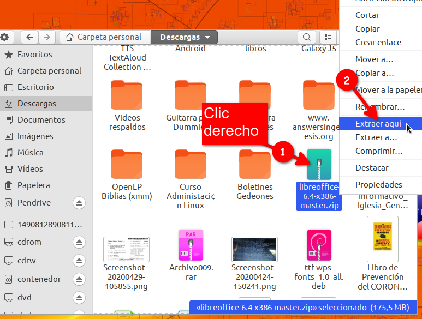Expand the Descargas path dropdown
Viewport: 422px width, 319px height.
[185, 37]
